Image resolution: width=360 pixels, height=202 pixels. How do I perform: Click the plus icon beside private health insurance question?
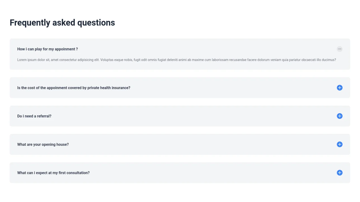(x=339, y=88)
